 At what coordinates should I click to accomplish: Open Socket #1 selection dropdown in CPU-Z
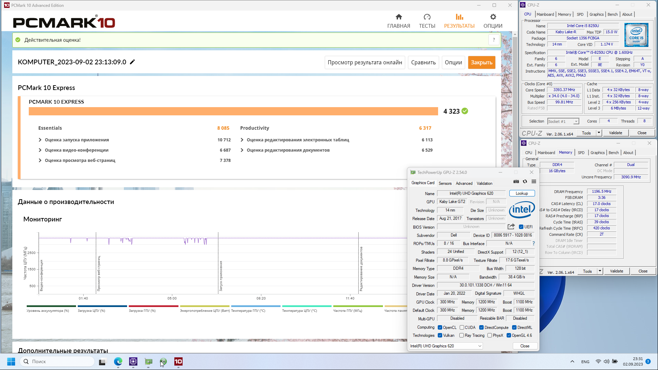pyautogui.click(x=563, y=122)
